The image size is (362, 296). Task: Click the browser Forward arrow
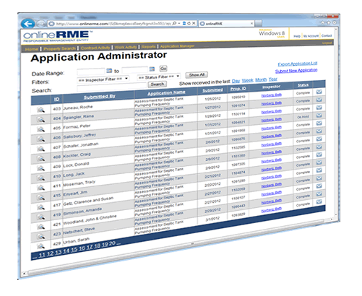41,24
